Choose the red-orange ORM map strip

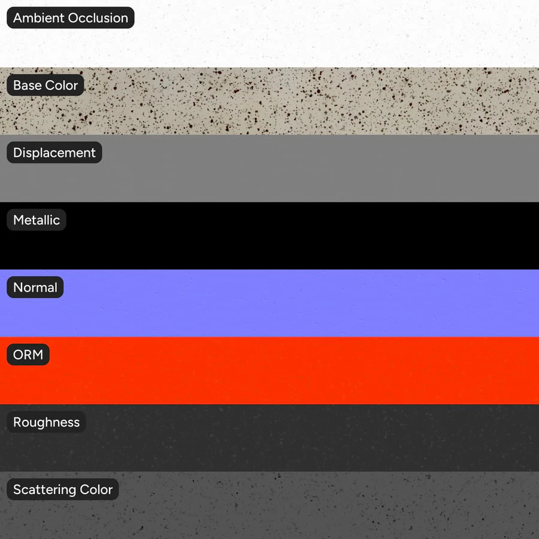click(269, 371)
